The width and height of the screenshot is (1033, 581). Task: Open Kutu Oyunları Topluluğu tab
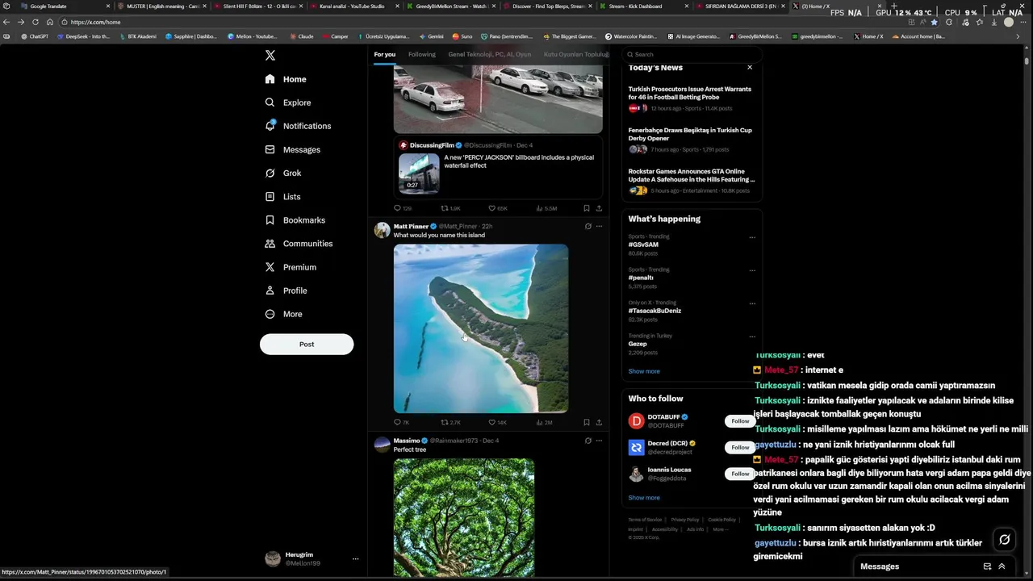point(575,55)
